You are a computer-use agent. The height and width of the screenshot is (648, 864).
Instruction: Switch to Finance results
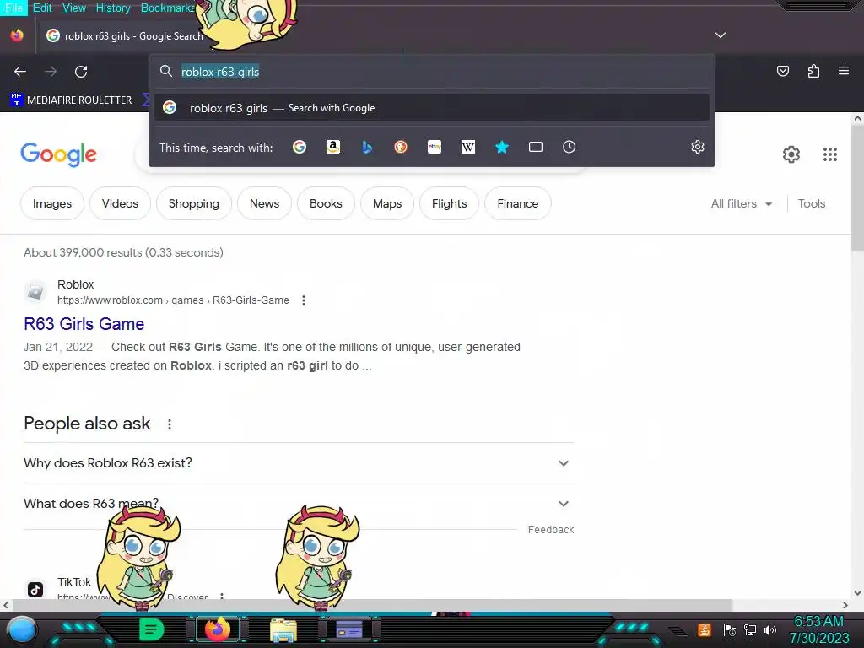[x=518, y=204]
